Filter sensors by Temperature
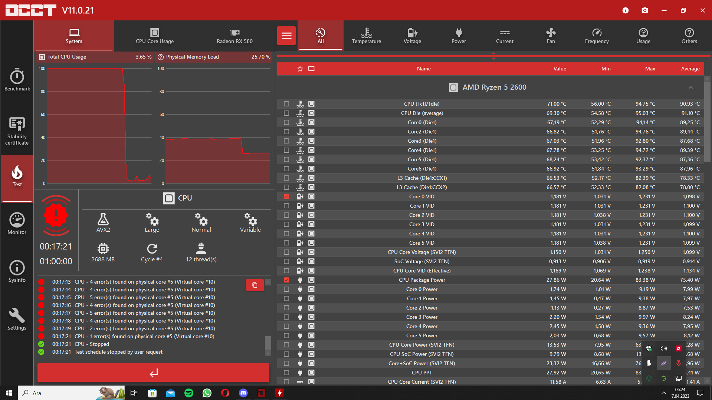The height and width of the screenshot is (400, 712). (367, 36)
